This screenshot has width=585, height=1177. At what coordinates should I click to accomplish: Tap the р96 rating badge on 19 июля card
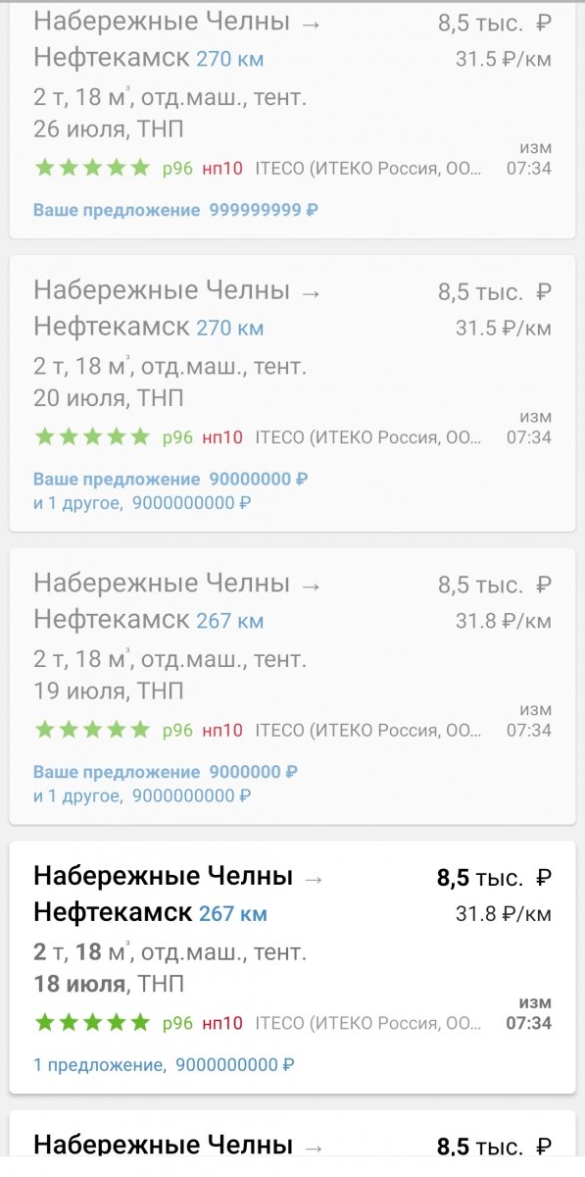tap(177, 730)
